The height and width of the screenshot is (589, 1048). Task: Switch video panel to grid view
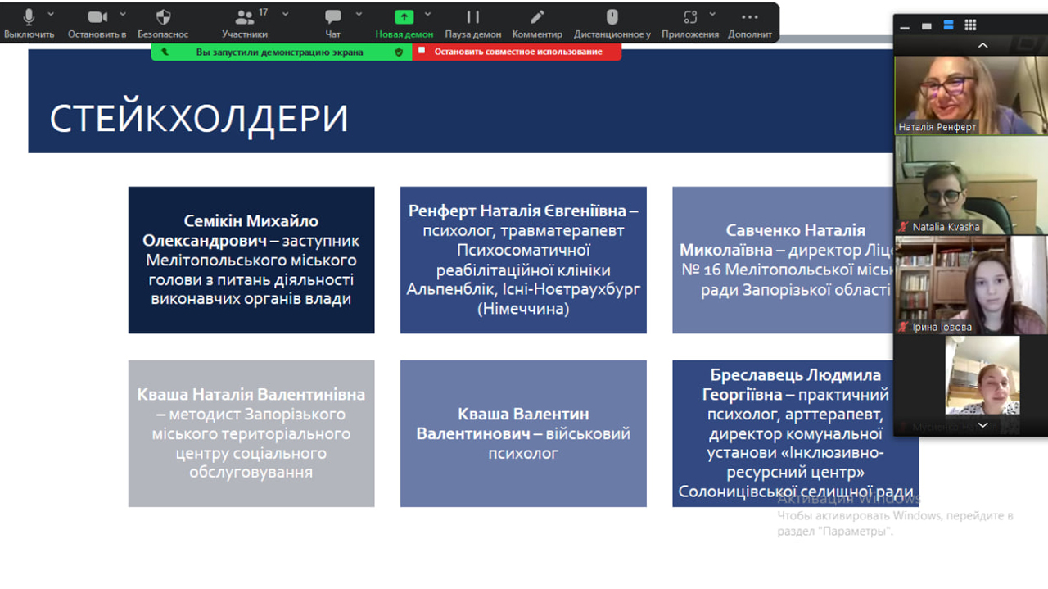tap(970, 25)
